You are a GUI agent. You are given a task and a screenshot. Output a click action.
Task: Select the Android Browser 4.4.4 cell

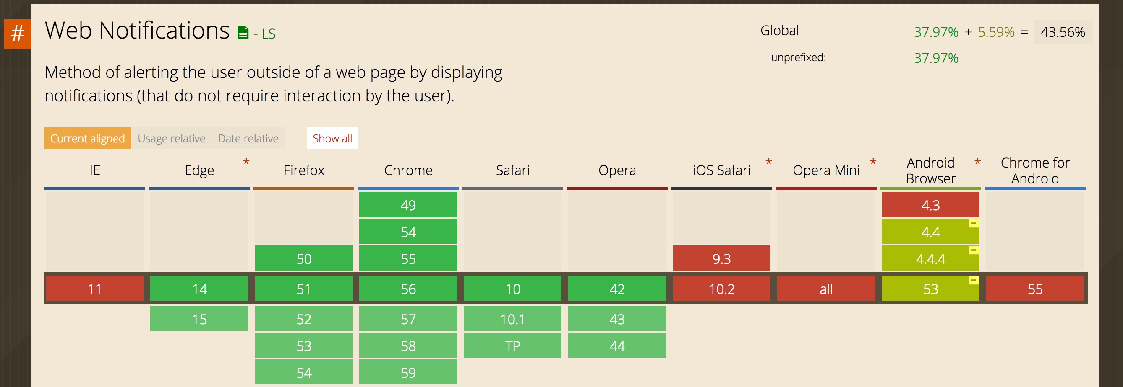[931, 258]
